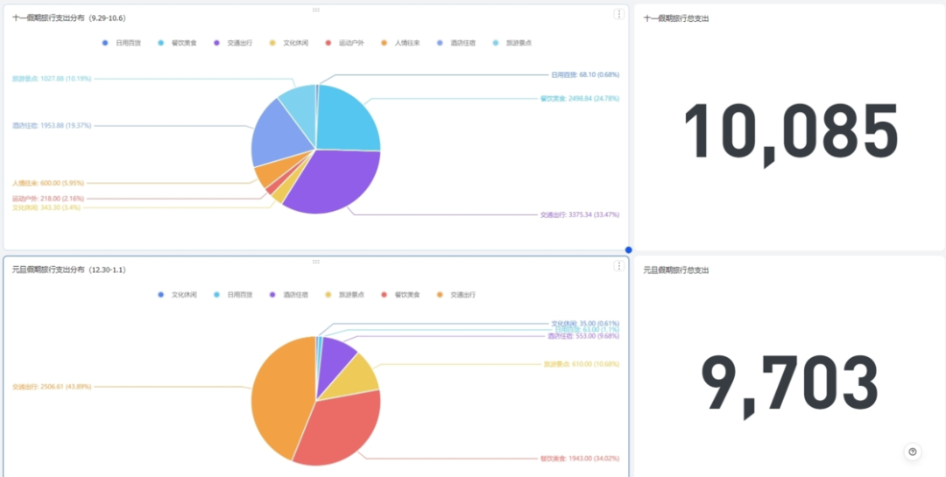
Task: Click label 酒店住宿: 1953.88 (19.37%)
Action: (52, 125)
